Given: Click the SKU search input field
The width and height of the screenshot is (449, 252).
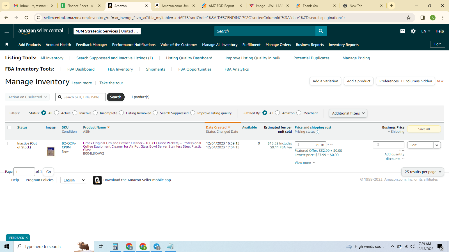Looking at the screenshot, I should tap(81, 97).
